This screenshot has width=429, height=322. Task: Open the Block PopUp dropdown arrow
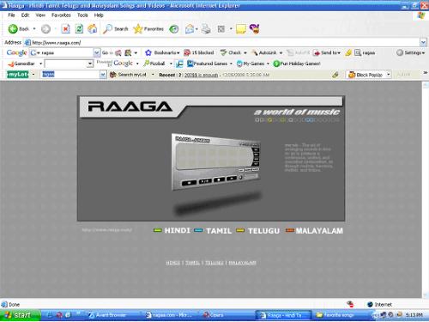click(x=389, y=75)
